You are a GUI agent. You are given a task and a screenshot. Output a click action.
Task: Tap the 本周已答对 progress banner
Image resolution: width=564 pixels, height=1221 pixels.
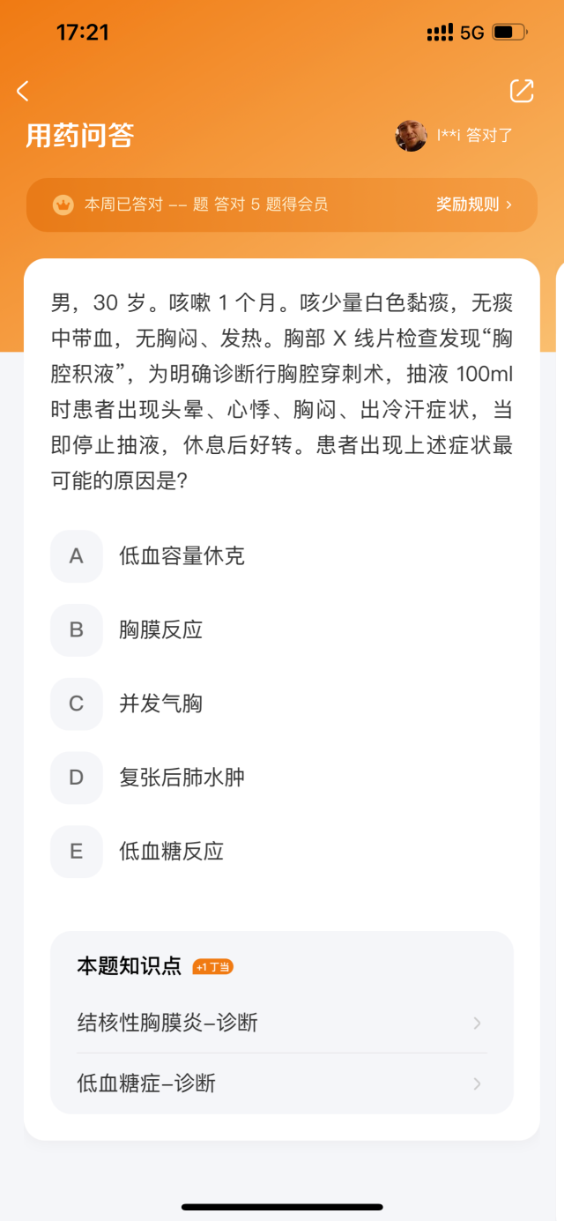pyautogui.click(x=282, y=205)
